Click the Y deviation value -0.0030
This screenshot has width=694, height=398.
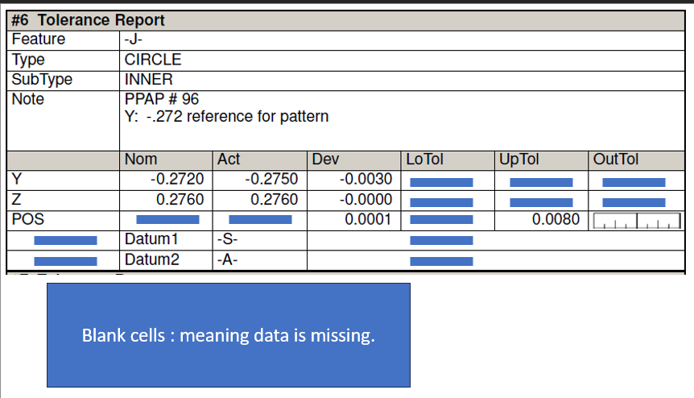[x=365, y=180]
